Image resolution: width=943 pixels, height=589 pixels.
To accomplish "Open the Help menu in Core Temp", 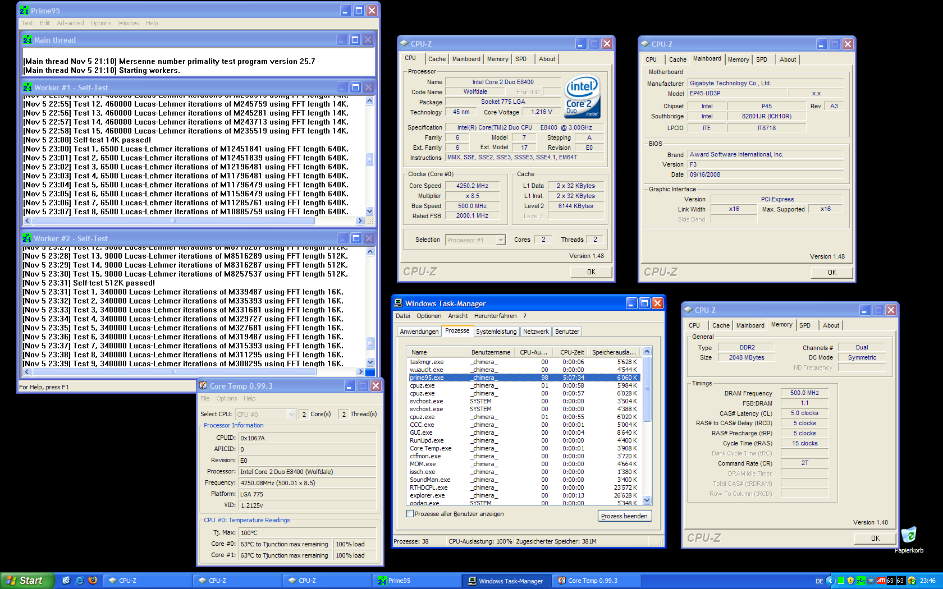I will tap(250, 398).
